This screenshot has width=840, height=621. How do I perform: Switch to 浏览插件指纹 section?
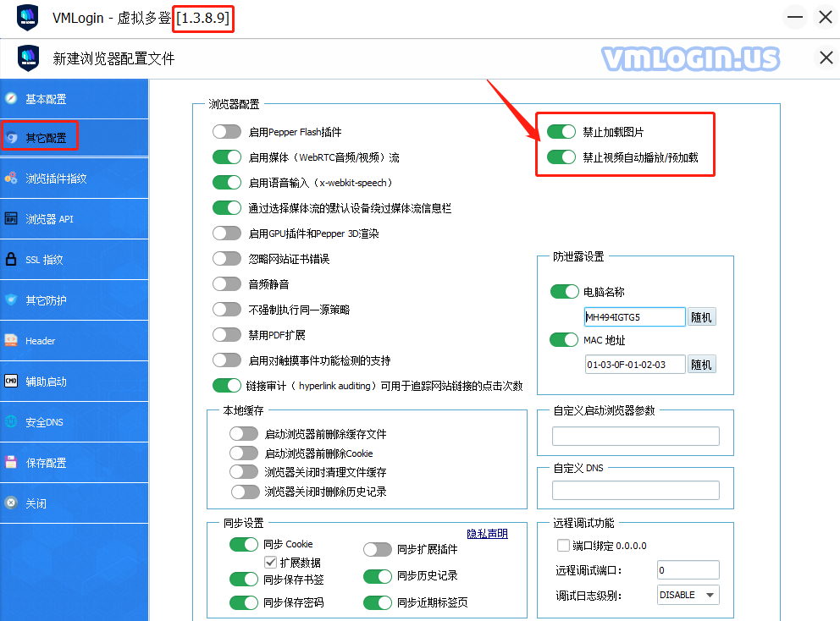point(74,179)
